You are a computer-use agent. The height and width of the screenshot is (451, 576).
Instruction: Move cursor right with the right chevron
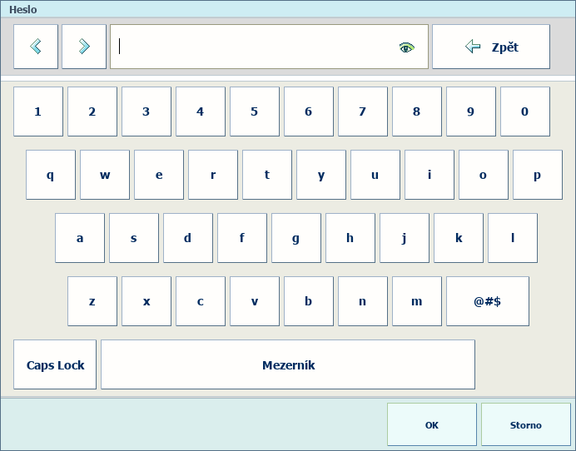(x=84, y=47)
